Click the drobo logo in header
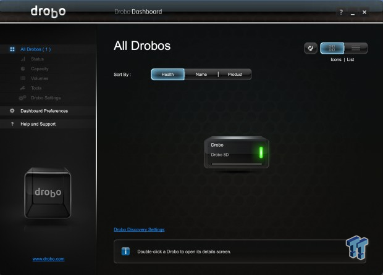383x275 pixels. point(48,12)
